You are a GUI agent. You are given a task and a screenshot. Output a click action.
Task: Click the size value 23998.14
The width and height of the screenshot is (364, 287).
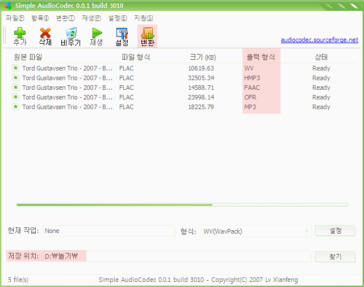pos(201,97)
